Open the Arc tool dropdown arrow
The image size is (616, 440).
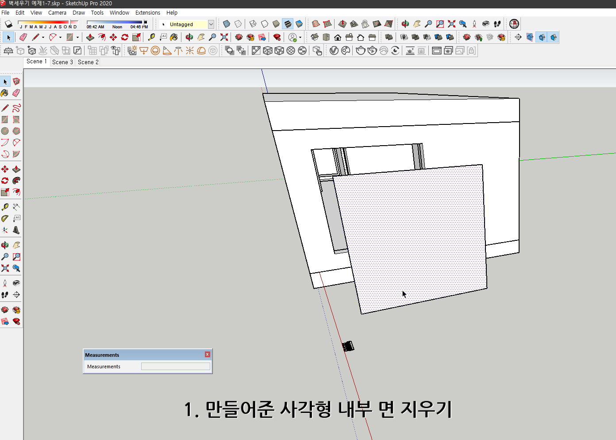tap(60, 37)
